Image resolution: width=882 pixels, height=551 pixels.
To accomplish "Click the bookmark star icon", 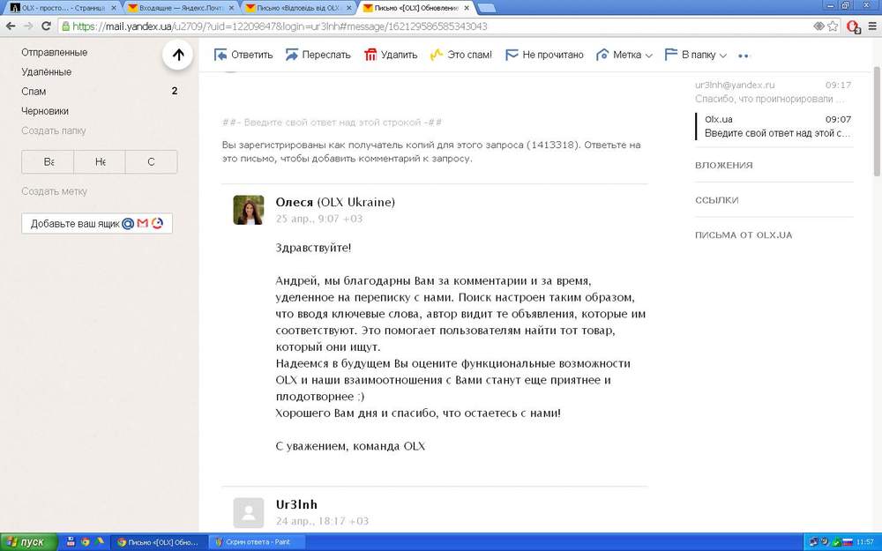I will click(x=833, y=26).
